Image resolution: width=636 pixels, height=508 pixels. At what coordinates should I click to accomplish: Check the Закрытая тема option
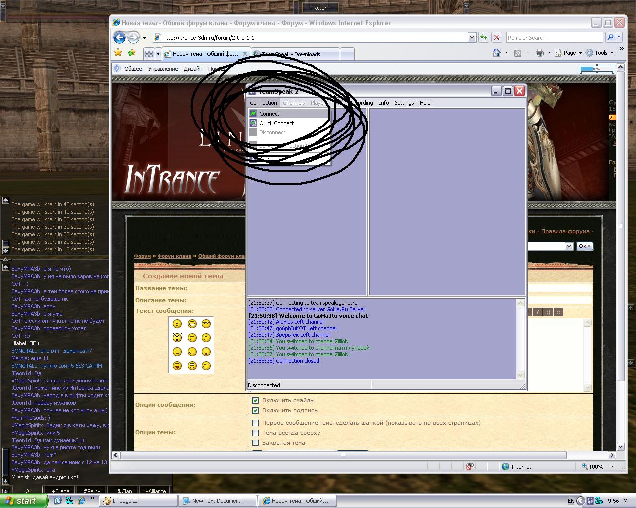[255, 443]
